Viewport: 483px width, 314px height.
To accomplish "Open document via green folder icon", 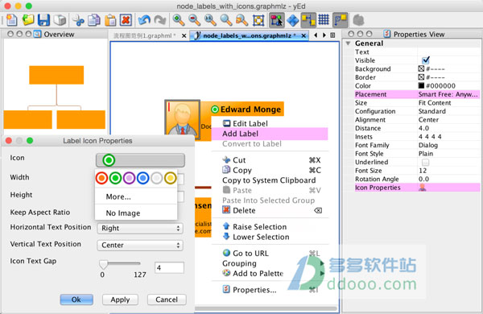I will coord(28,20).
